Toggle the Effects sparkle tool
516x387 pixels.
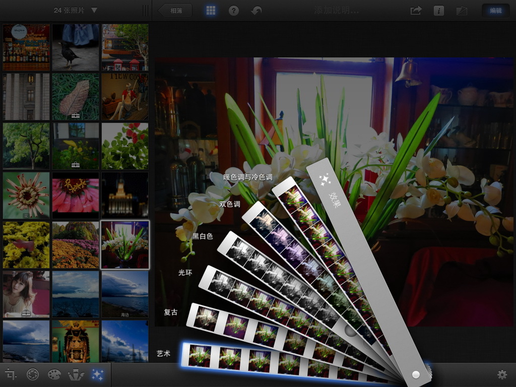97,374
